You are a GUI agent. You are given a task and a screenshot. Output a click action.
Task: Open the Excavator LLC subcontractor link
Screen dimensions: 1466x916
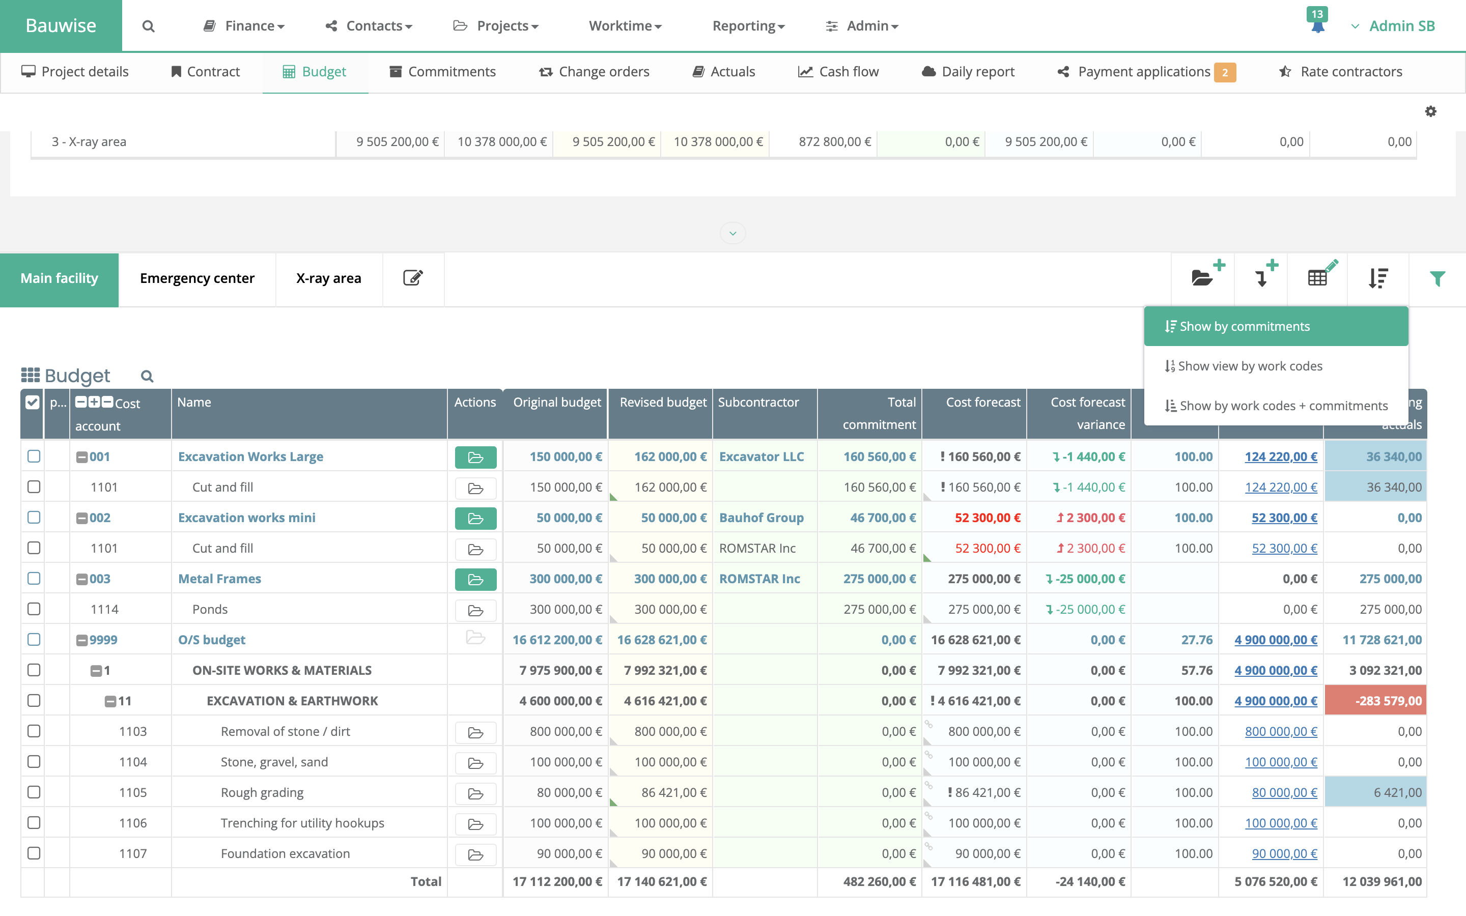click(x=762, y=457)
